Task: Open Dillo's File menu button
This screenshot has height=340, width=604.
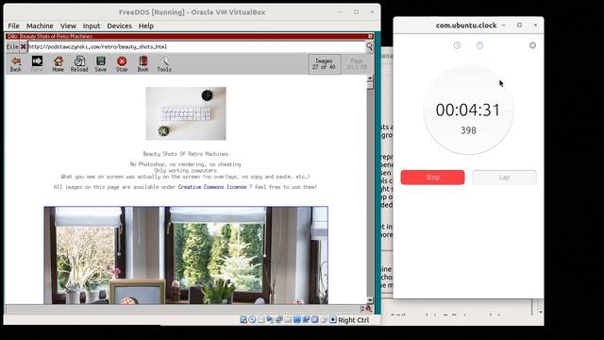Action: tap(12, 46)
